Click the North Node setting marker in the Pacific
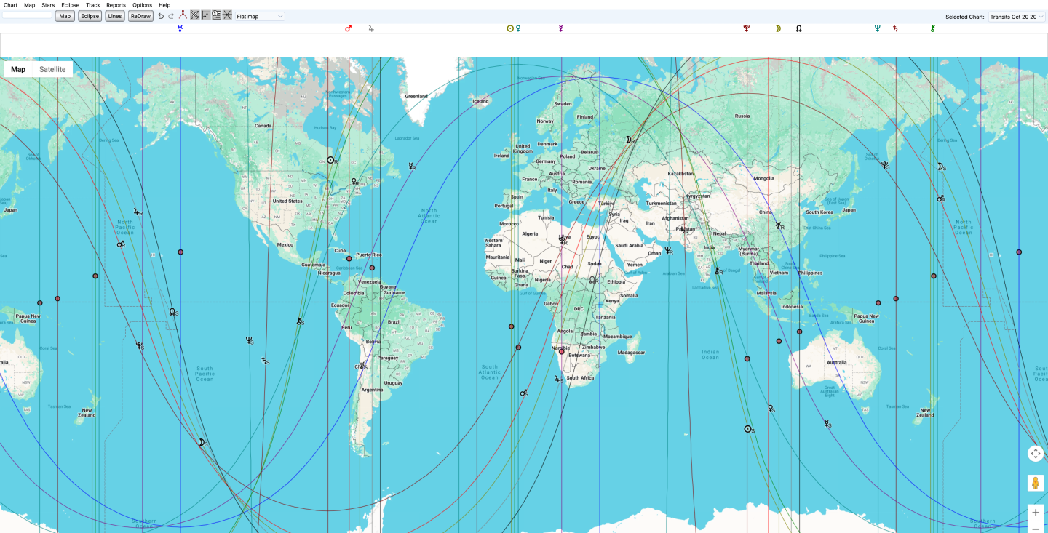This screenshot has height=533, width=1048. 174,312
